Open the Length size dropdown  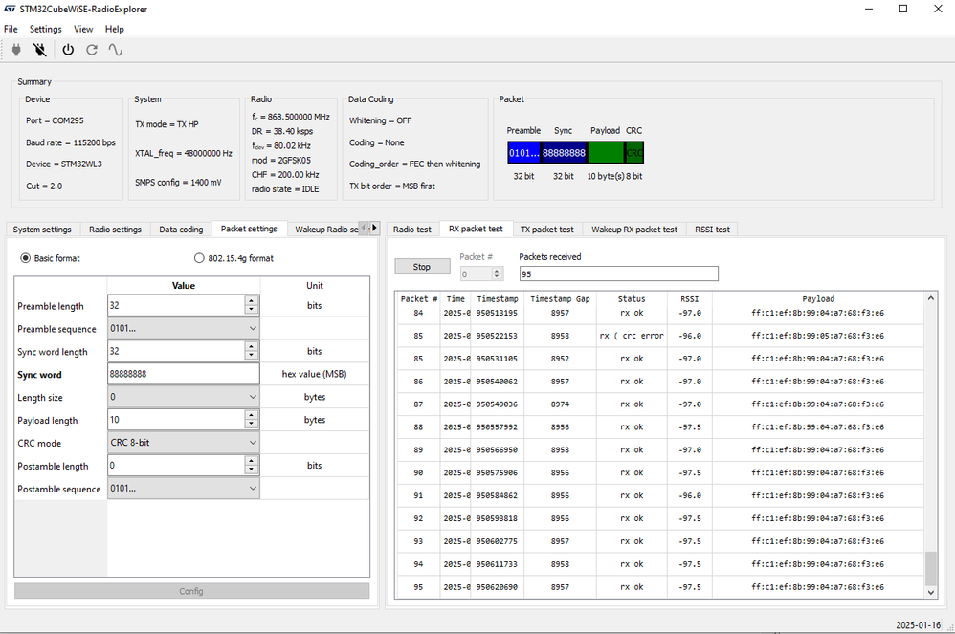[183, 397]
